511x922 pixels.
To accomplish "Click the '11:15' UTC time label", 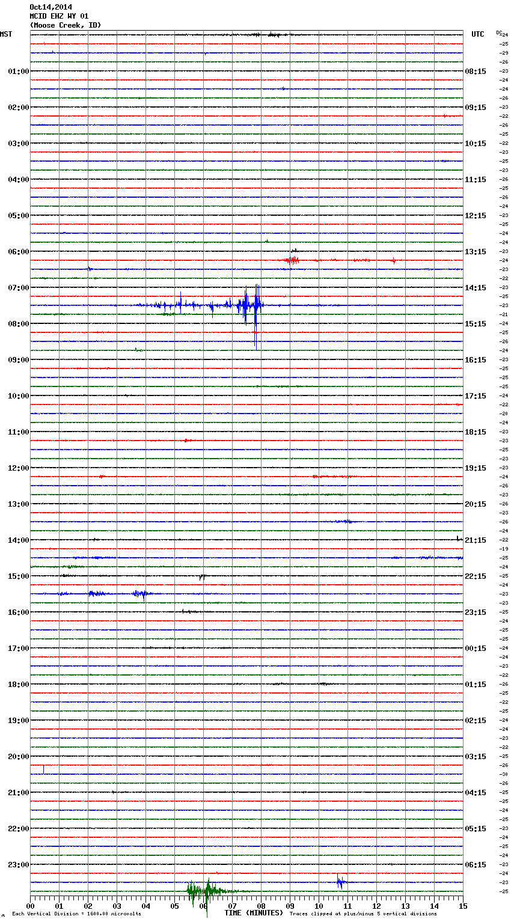I will coord(476,180).
